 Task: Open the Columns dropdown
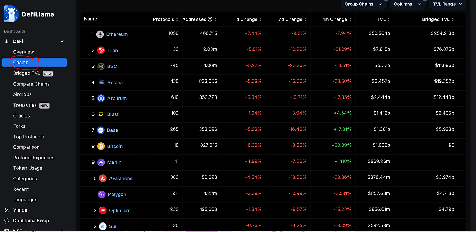(x=407, y=4)
